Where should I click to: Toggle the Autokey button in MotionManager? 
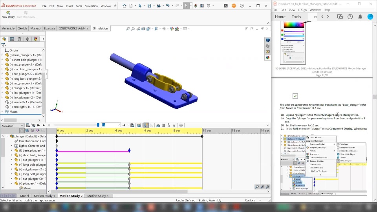click(x=146, y=125)
